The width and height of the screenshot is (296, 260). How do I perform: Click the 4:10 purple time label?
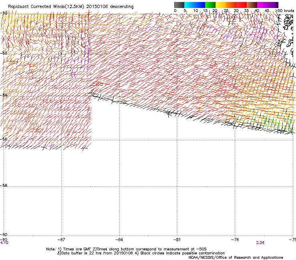[x=4, y=243]
